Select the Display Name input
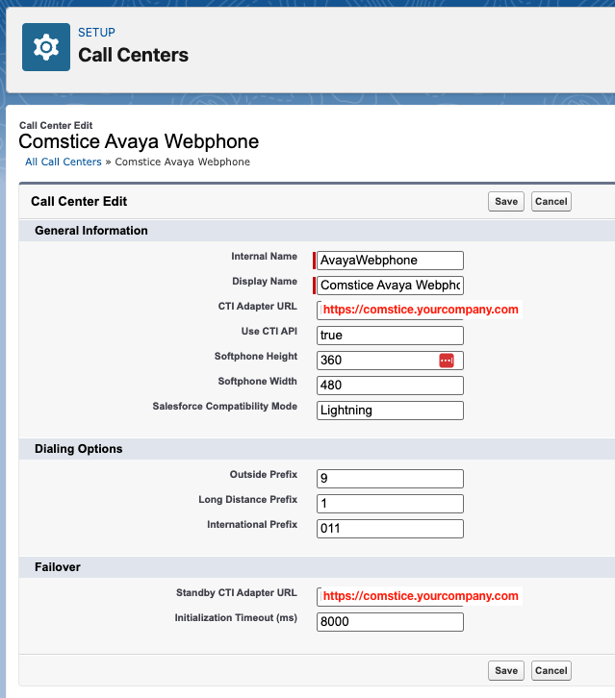This screenshot has width=615, height=698. point(390,286)
